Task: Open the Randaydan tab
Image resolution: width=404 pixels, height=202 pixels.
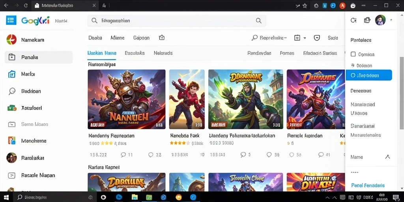Action: click(x=259, y=53)
